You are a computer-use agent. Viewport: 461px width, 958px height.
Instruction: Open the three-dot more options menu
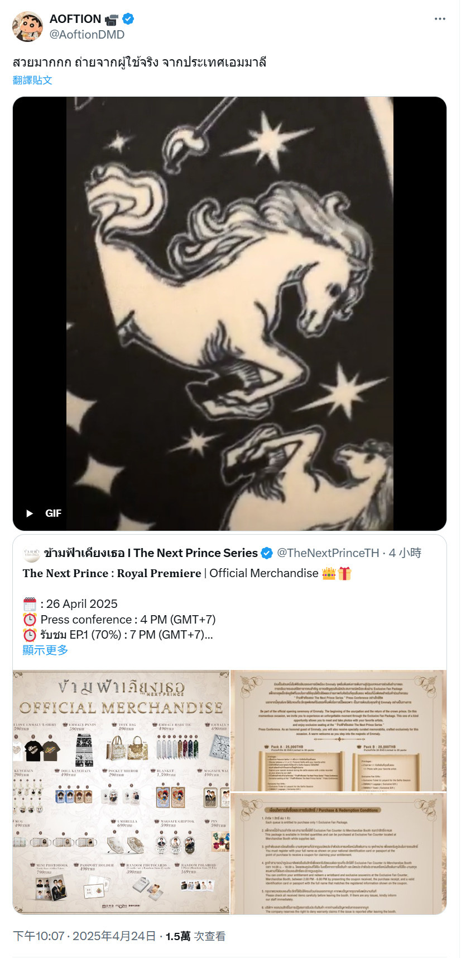(x=440, y=19)
